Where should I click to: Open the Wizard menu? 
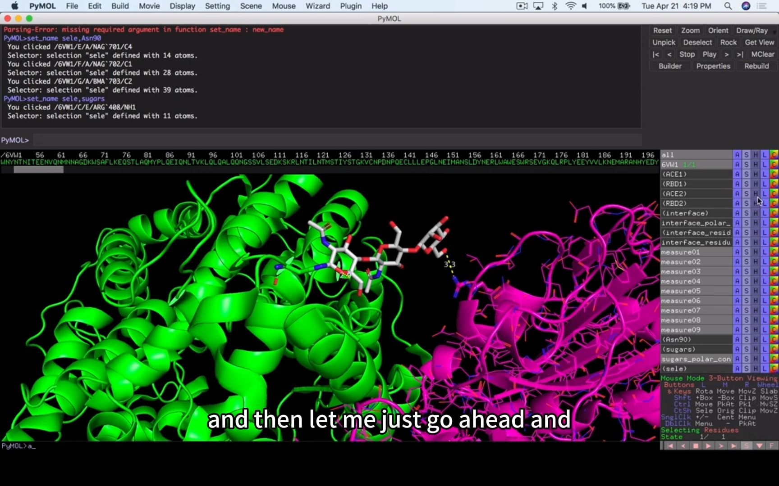318,6
